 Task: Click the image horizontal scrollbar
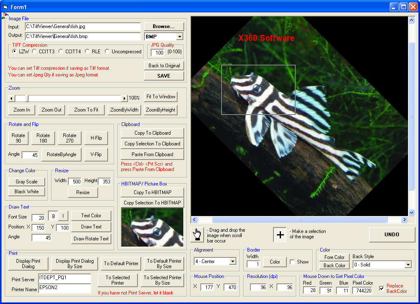[300, 219]
